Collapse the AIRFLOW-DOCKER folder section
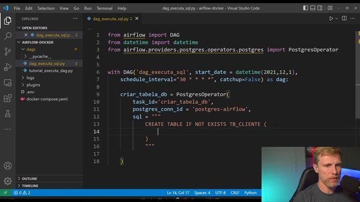Screen dimensions: 360x202 coord(38,43)
